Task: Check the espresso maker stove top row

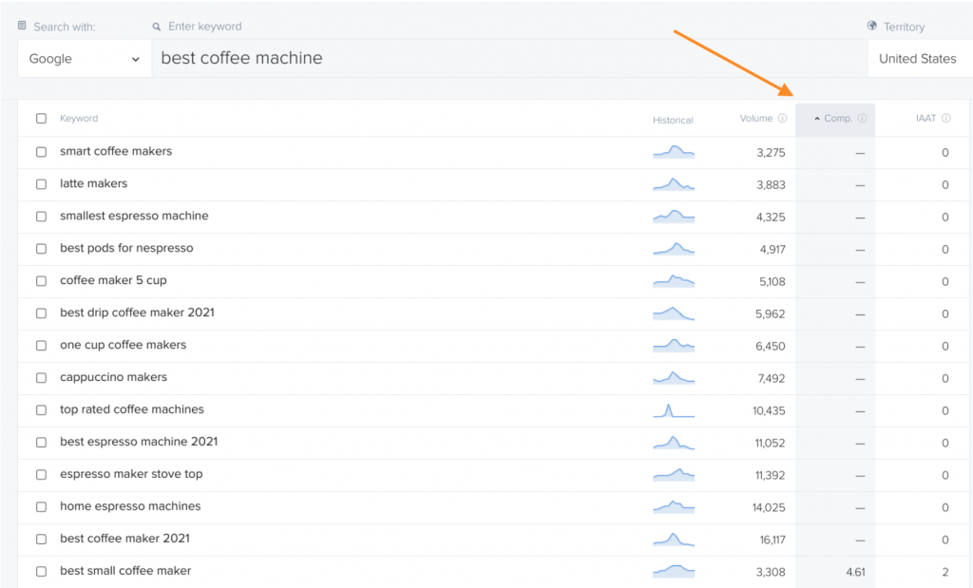Action: coord(41,475)
